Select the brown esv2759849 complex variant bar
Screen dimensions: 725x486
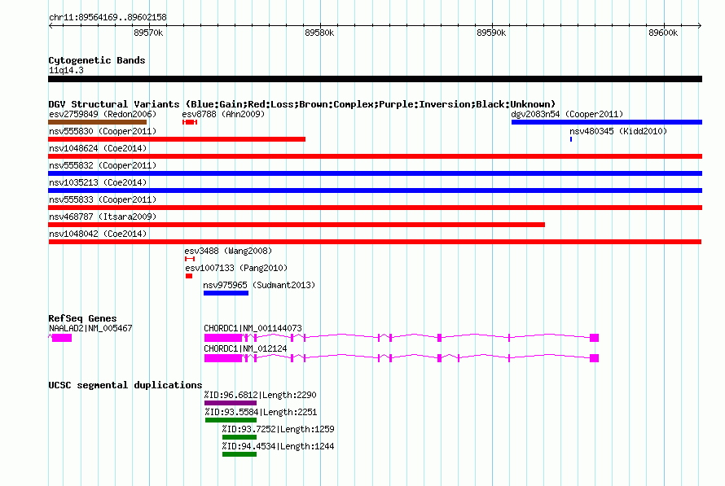pos(97,122)
